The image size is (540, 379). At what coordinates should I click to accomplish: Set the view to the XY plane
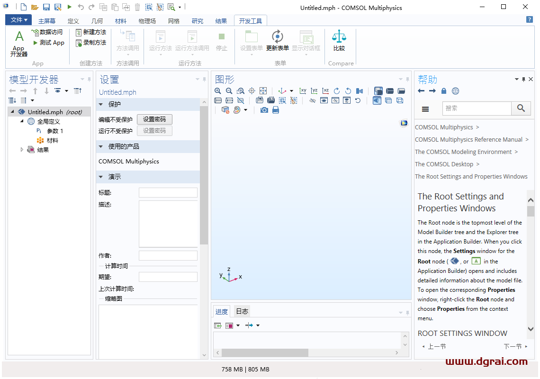(303, 91)
